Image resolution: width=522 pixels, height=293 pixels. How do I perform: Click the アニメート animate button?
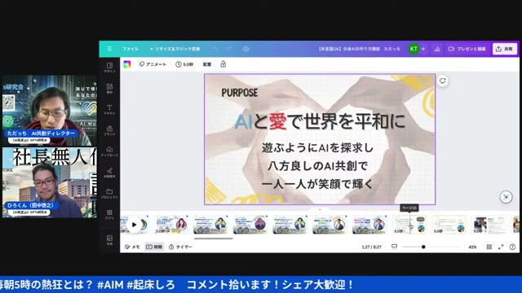point(153,64)
